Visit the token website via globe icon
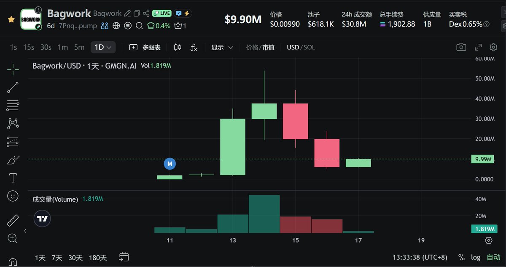506x267 pixels. coord(116,26)
